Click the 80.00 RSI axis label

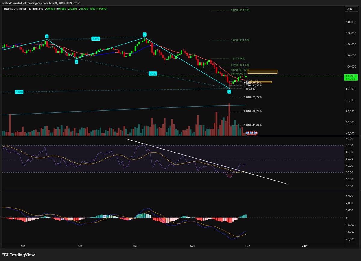pyautogui.click(x=350, y=138)
